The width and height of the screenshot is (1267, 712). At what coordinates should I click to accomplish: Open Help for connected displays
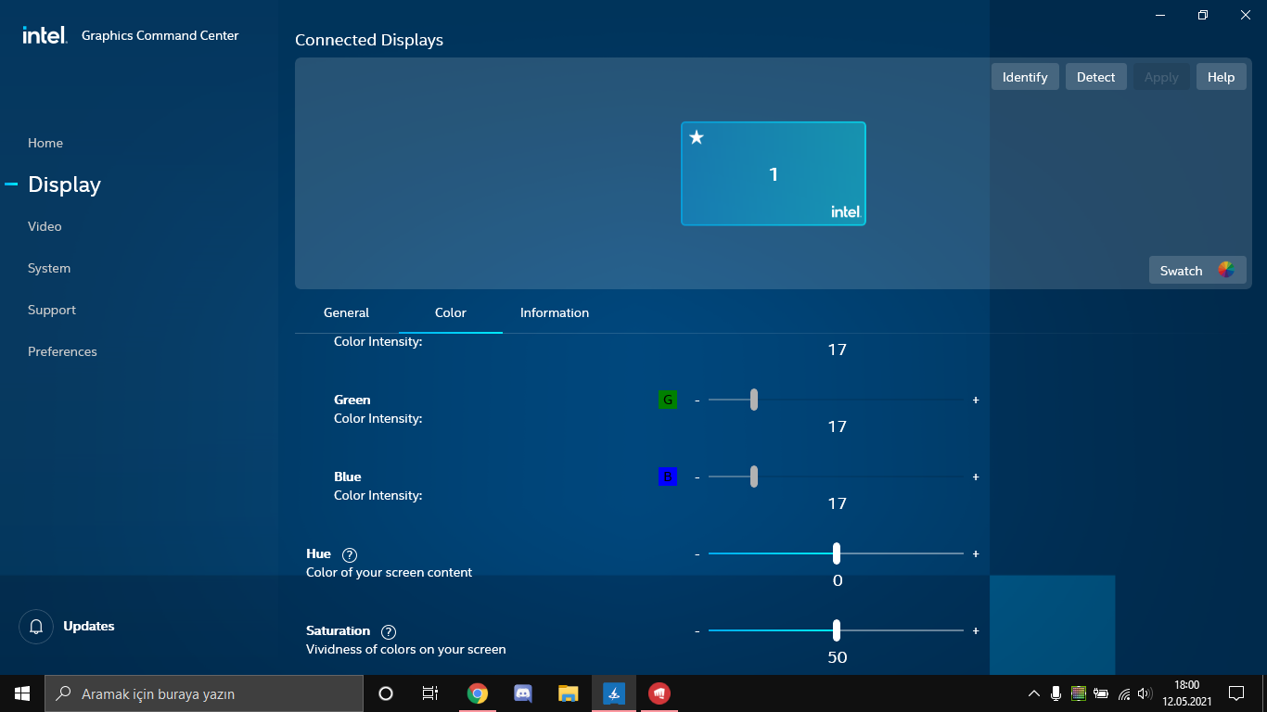1221,77
